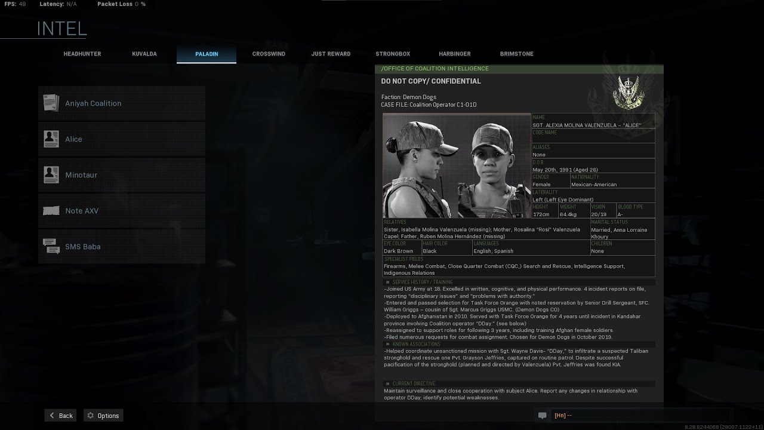Switch to the Kuvalda tab

144,54
